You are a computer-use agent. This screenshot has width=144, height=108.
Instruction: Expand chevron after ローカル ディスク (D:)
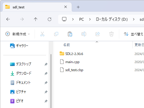pos(134,19)
